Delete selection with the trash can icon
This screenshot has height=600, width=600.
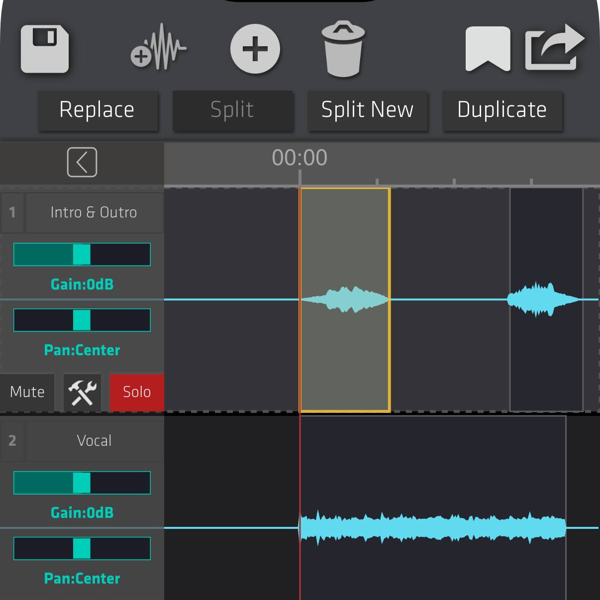(x=343, y=48)
